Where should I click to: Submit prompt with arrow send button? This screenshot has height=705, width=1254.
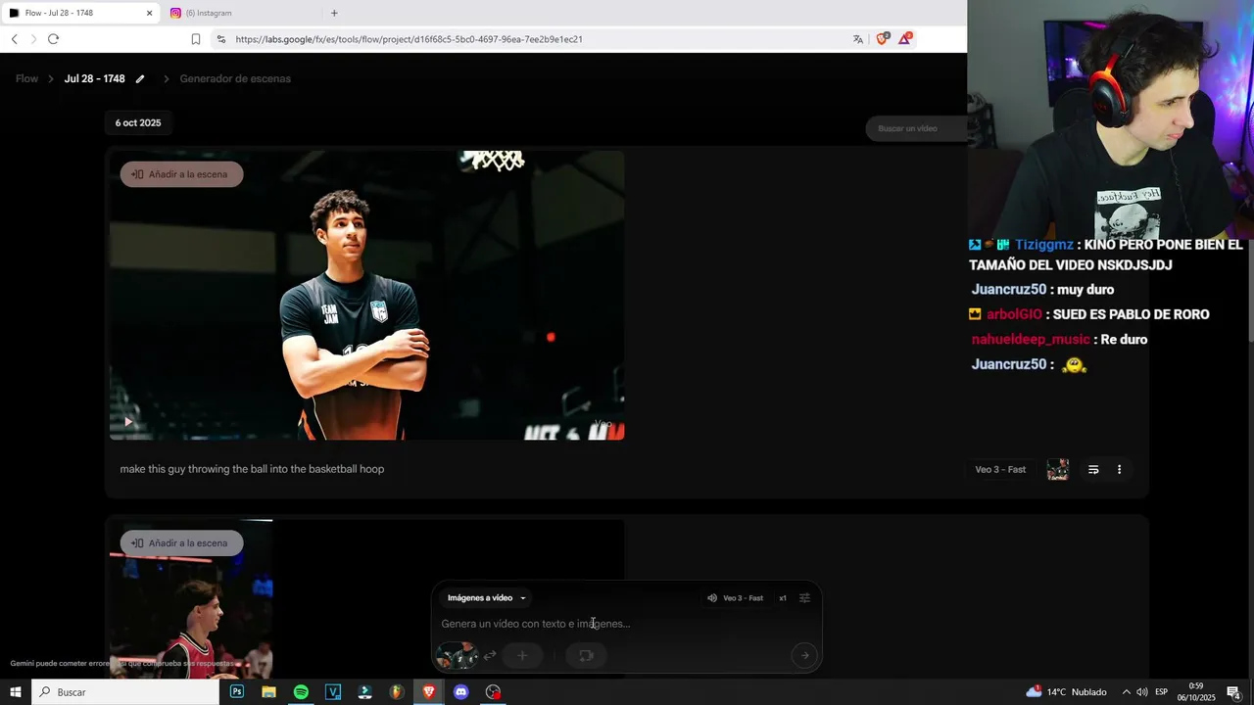pyautogui.click(x=804, y=656)
